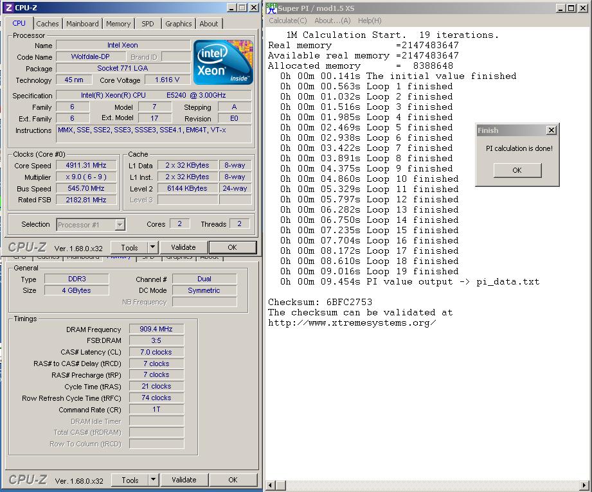This screenshot has width=592, height=492.
Task: Open the Caches tab in CPU-Z
Action: [48, 24]
